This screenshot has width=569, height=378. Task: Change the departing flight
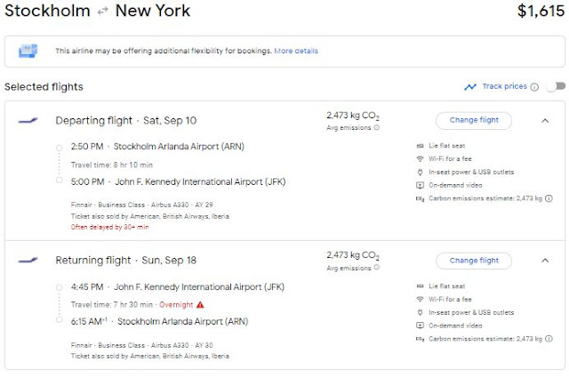pos(474,120)
